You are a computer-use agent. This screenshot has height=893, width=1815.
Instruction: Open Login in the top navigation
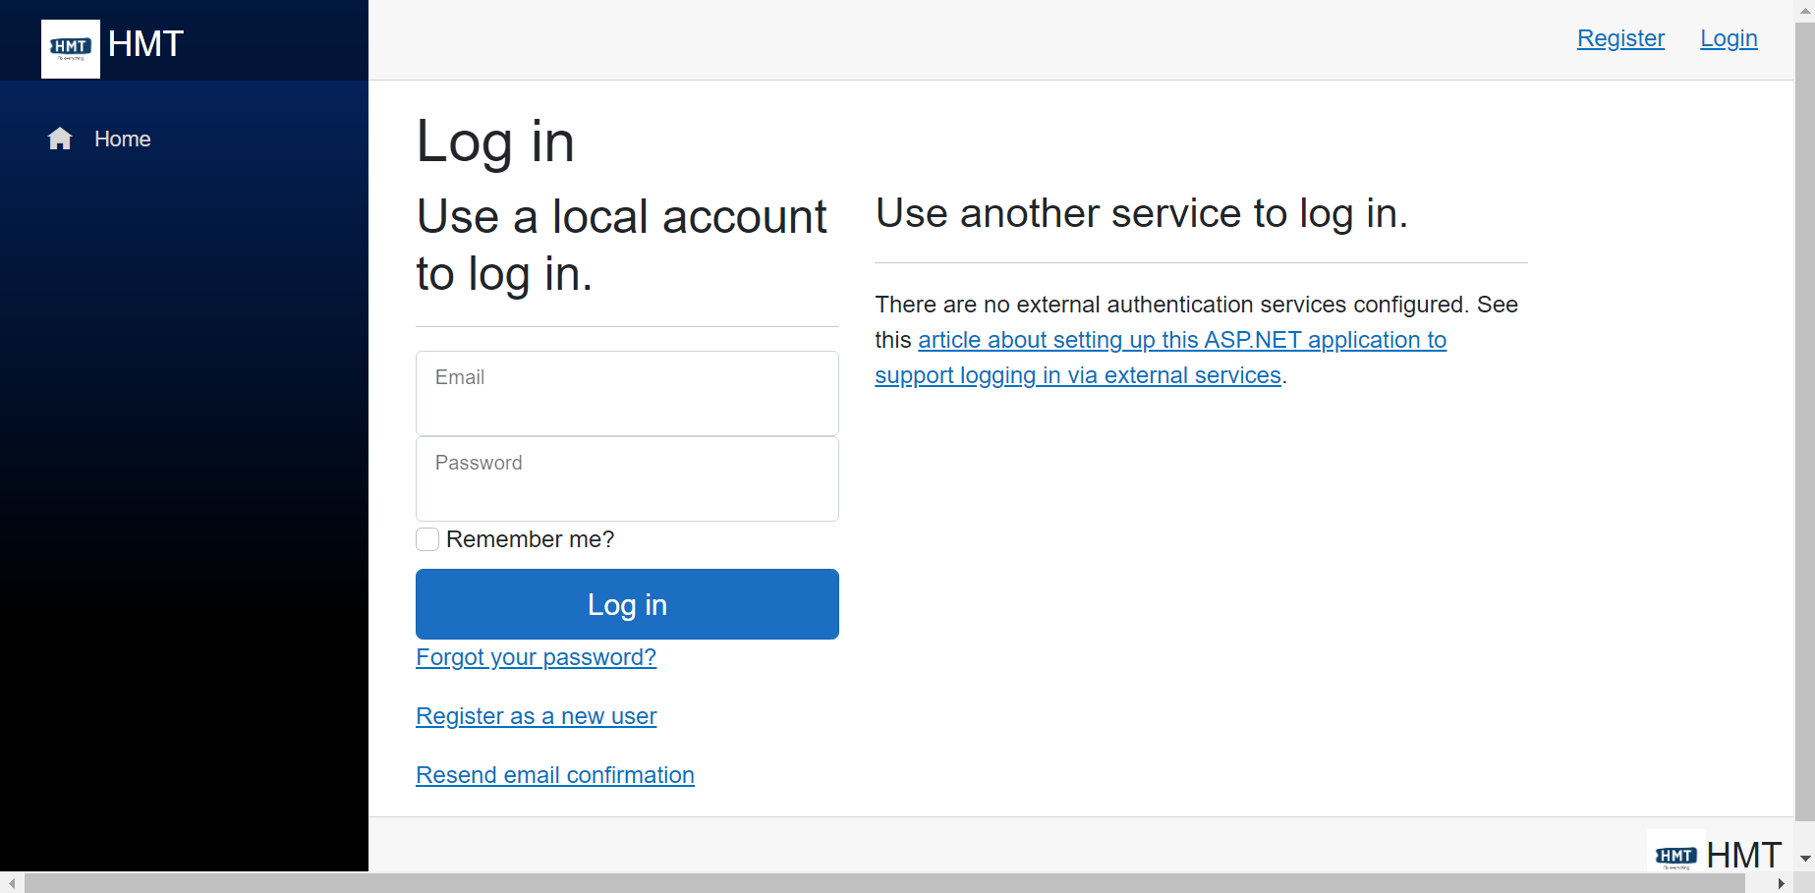1729,38
